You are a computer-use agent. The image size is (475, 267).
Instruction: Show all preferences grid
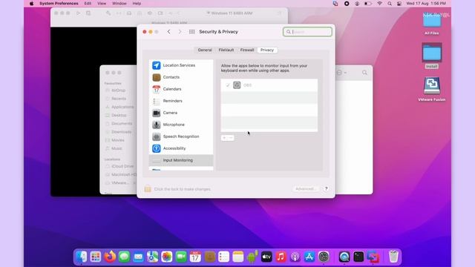(191, 32)
